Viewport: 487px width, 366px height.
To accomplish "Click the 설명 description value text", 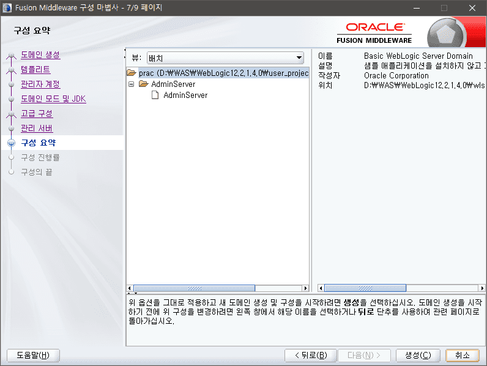I will click(x=424, y=65).
